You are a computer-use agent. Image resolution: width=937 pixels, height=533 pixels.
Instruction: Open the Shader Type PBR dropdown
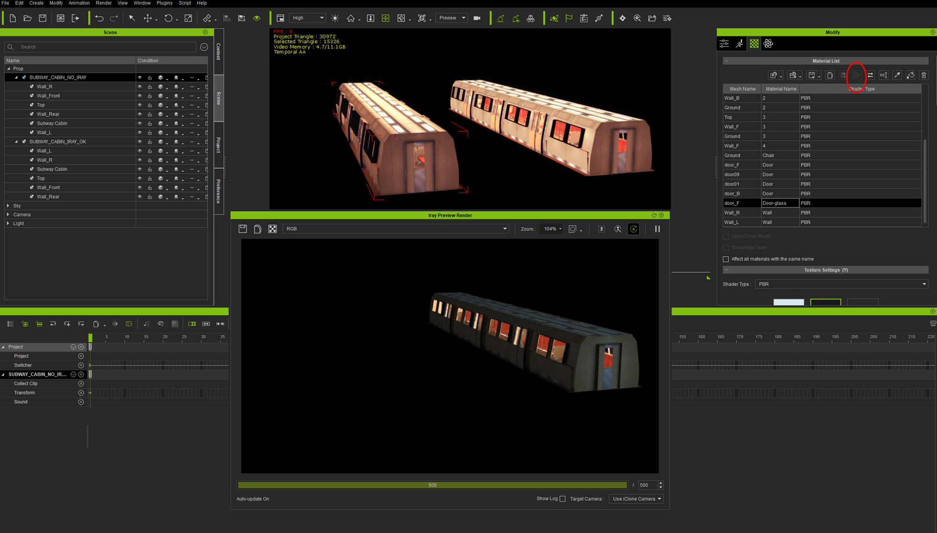click(x=841, y=284)
